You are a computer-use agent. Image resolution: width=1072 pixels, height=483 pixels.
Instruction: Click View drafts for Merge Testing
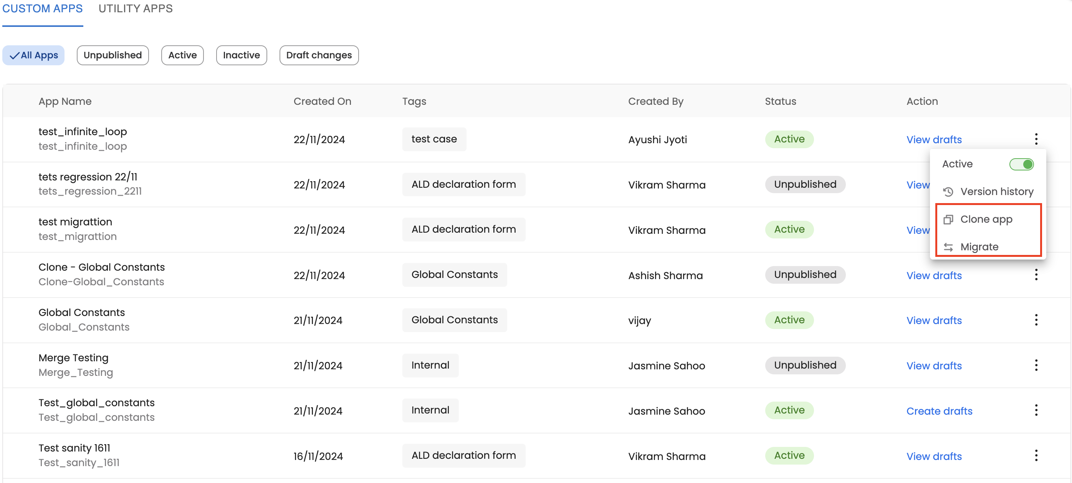click(934, 366)
